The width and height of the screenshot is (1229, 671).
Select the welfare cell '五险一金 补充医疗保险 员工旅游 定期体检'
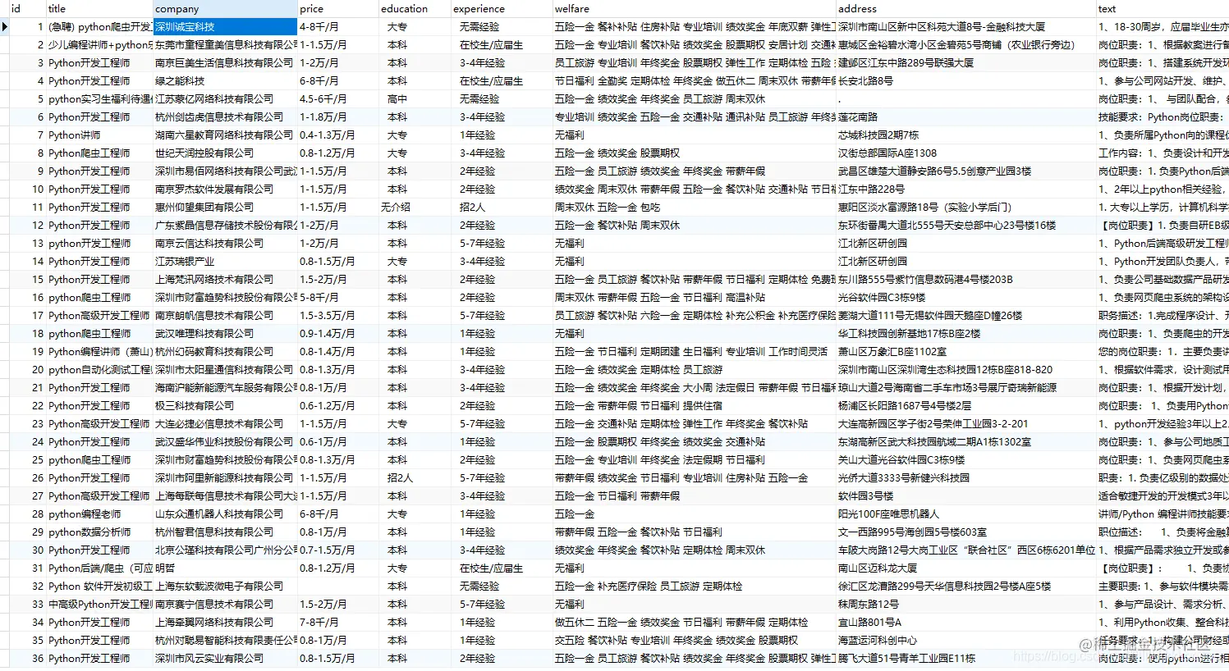click(x=694, y=587)
